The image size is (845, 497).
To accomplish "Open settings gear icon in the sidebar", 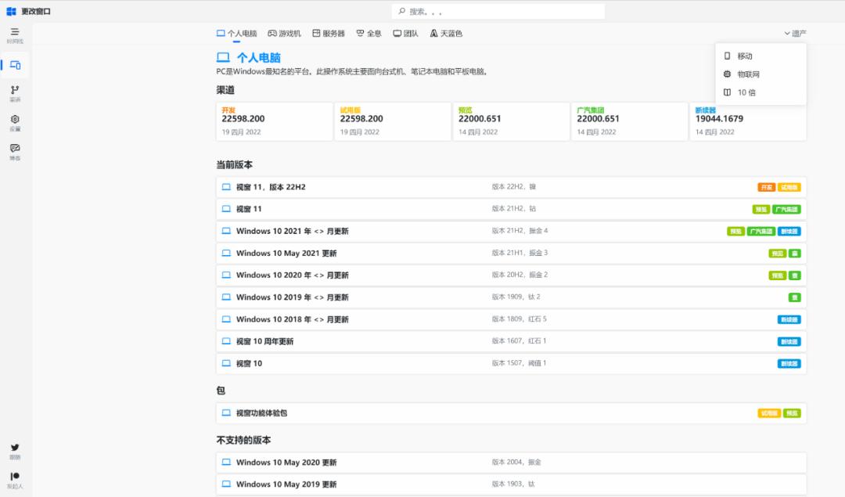I will (15, 121).
